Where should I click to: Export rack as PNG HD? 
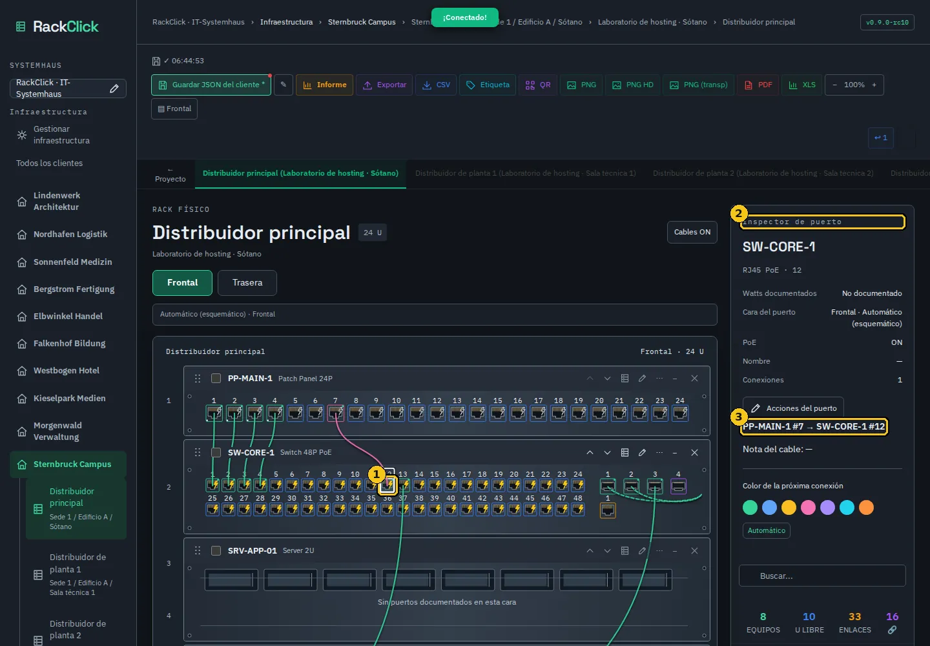[x=633, y=85]
